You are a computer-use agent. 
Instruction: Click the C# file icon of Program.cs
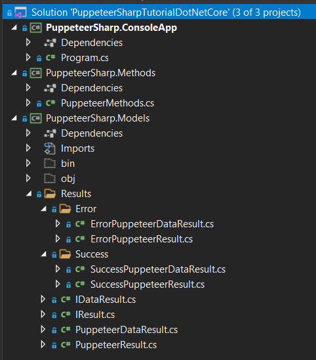click(x=50, y=57)
